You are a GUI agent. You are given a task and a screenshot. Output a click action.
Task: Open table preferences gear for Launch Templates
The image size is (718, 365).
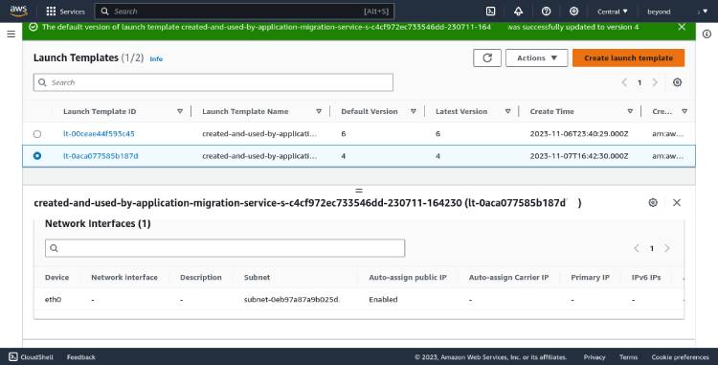click(677, 82)
